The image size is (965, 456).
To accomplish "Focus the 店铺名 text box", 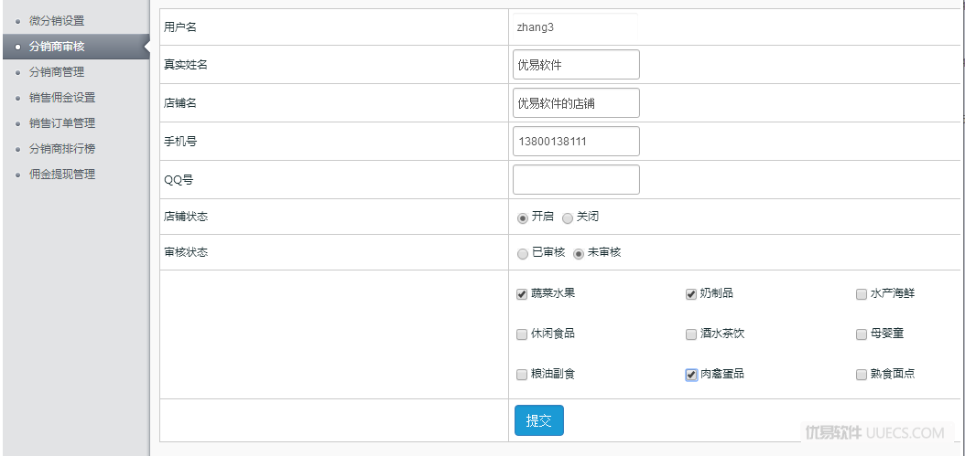I will [576, 102].
